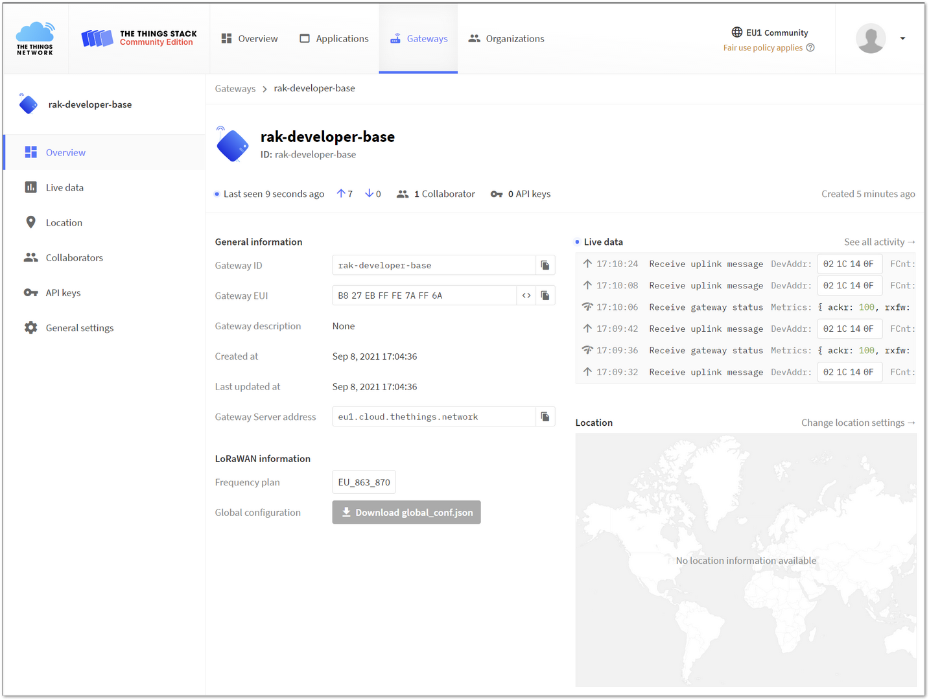This screenshot has width=929, height=700.
Task: Open Location in the sidebar
Action: [104, 222]
